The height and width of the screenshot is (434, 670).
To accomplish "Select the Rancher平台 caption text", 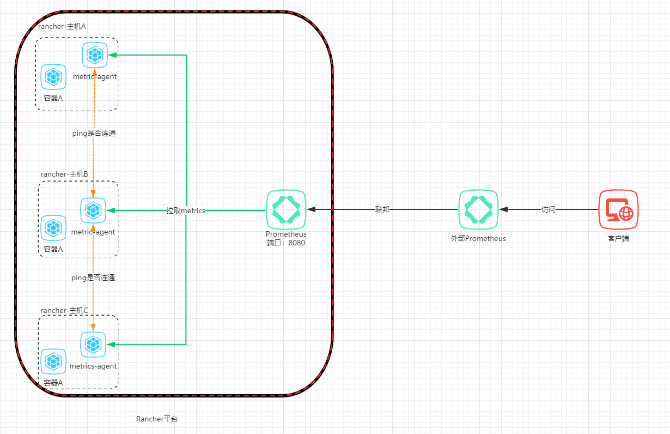I will [157, 419].
